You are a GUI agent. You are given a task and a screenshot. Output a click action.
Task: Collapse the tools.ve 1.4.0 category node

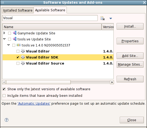[x=9, y=45]
